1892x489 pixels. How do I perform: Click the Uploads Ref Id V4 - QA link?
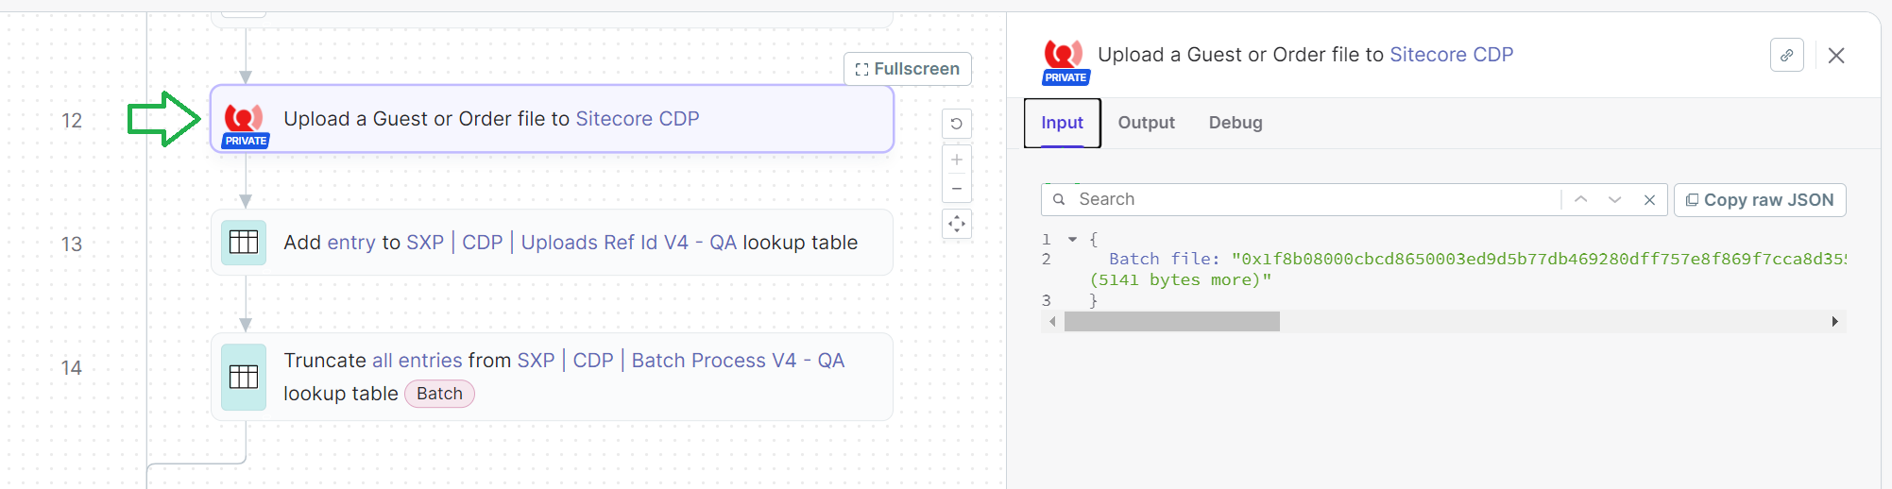click(x=628, y=243)
